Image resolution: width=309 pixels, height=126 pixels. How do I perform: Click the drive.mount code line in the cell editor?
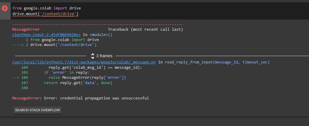click(45, 14)
